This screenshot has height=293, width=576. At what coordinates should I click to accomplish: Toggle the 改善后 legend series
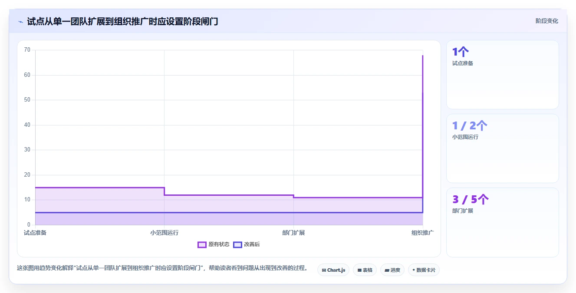pyautogui.click(x=247, y=244)
